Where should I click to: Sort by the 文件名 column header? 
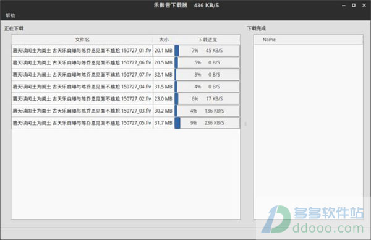(82, 40)
